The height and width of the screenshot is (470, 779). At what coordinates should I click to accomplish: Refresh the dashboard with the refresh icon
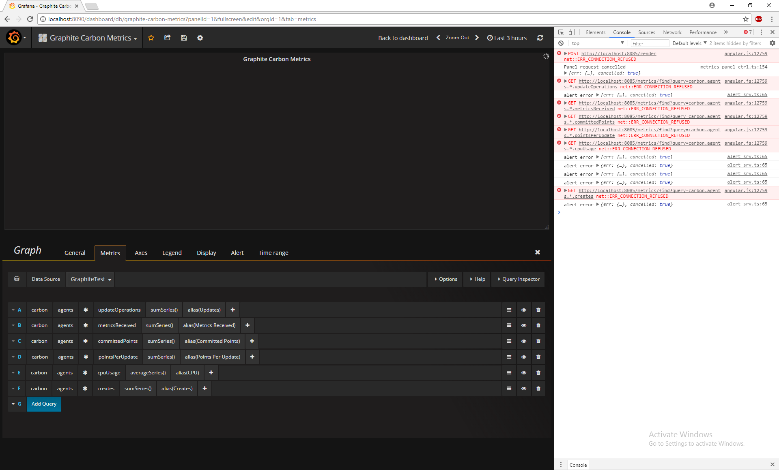pos(540,38)
